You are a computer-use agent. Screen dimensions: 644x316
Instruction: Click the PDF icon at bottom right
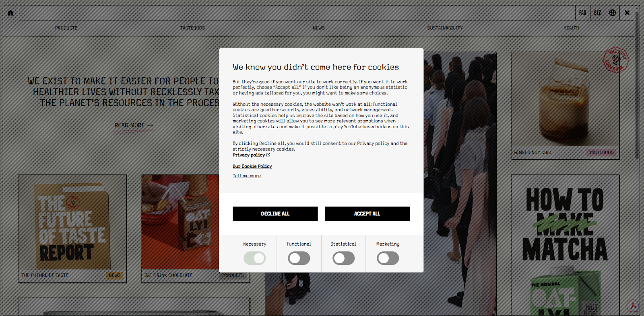(x=633, y=306)
